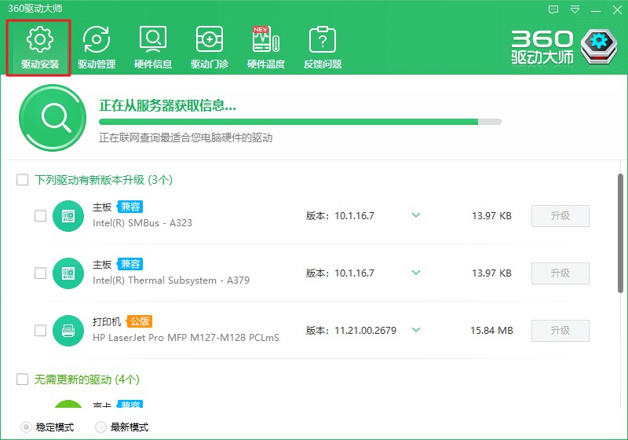Minimize the 360驱动大师 window

coord(596,10)
